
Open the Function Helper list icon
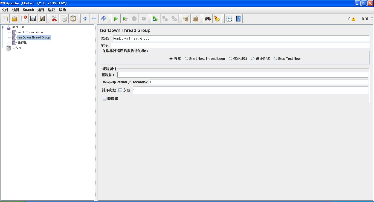coord(229,19)
